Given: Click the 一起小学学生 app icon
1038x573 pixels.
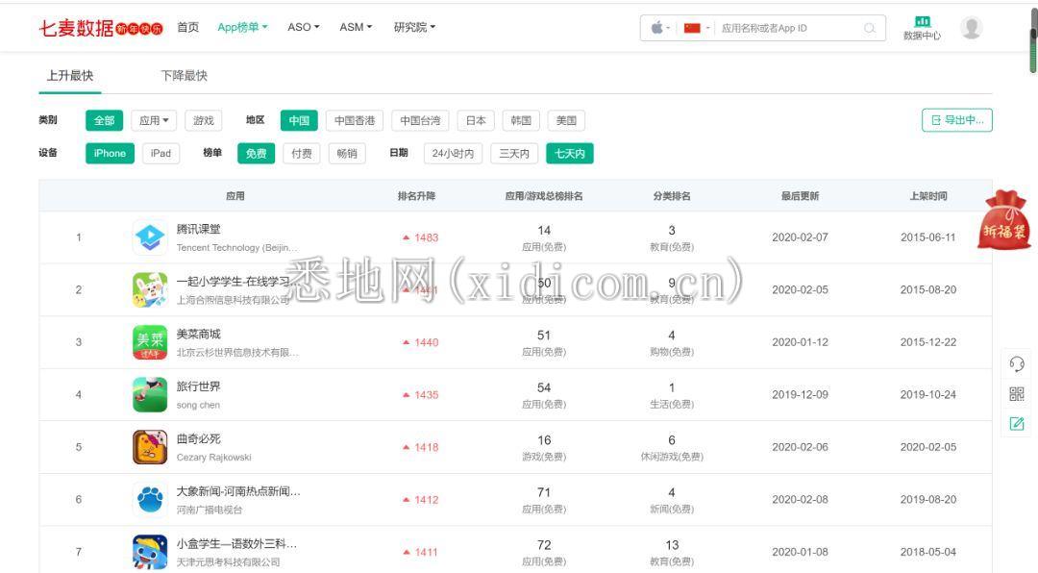Looking at the screenshot, I should [x=150, y=289].
